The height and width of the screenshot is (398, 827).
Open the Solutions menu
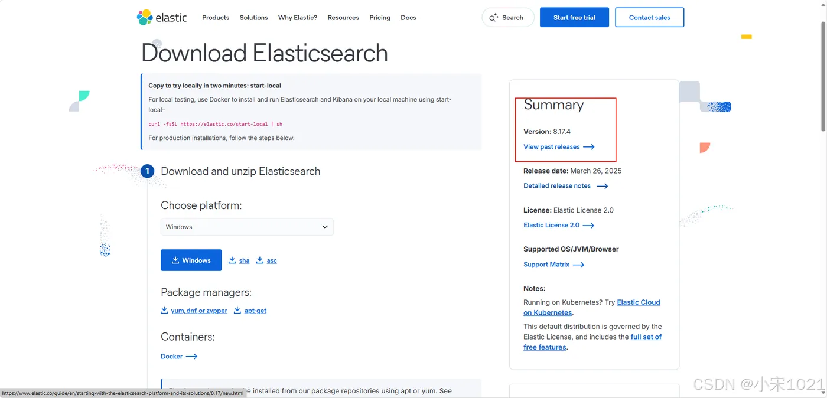coord(253,18)
